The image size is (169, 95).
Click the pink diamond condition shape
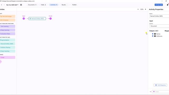tap(1, 61)
